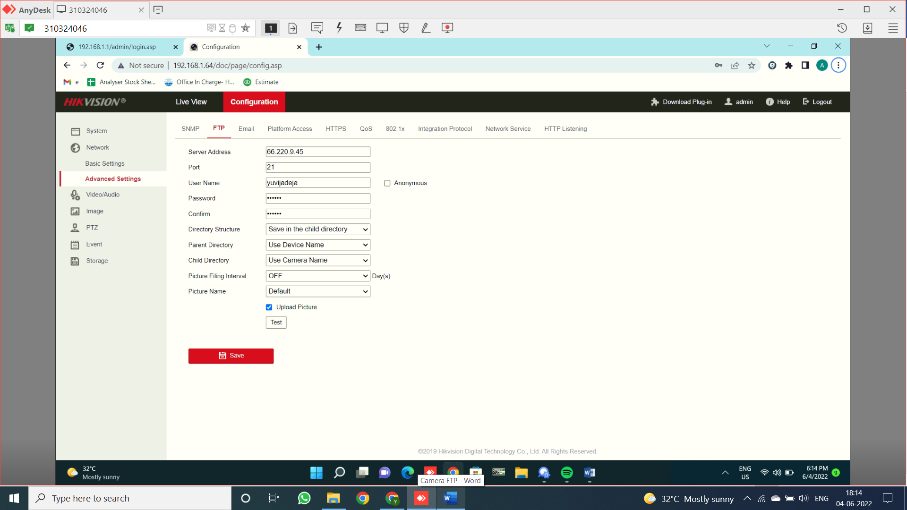The width and height of the screenshot is (907, 510).
Task: Click the red Save button
Action: [231, 356]
